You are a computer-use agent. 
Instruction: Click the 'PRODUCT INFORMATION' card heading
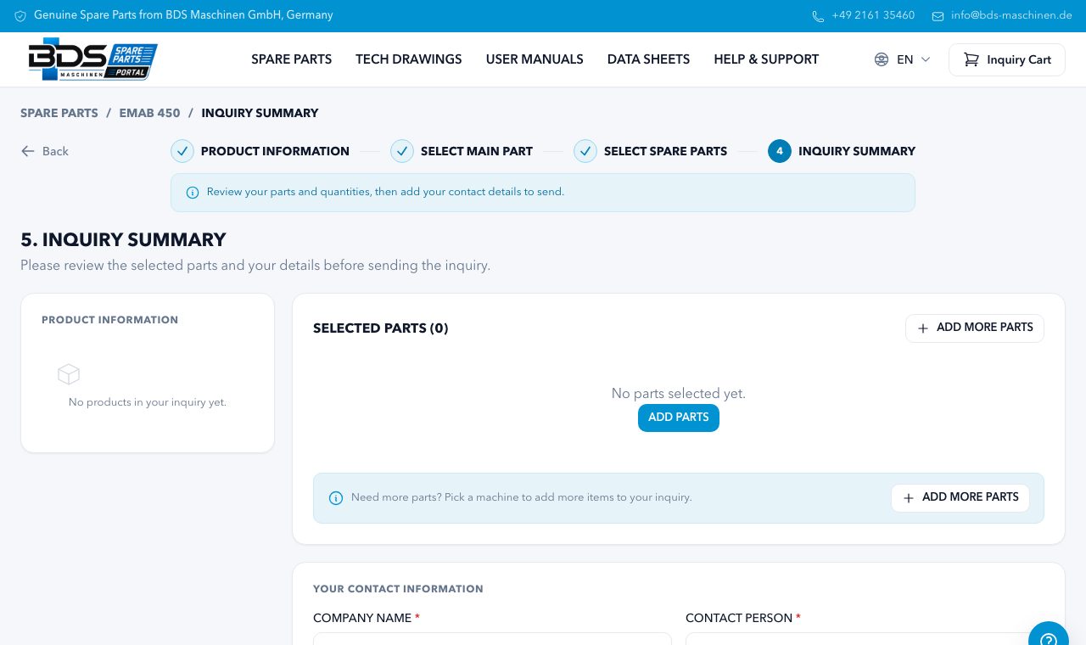[x=109, y=320]
